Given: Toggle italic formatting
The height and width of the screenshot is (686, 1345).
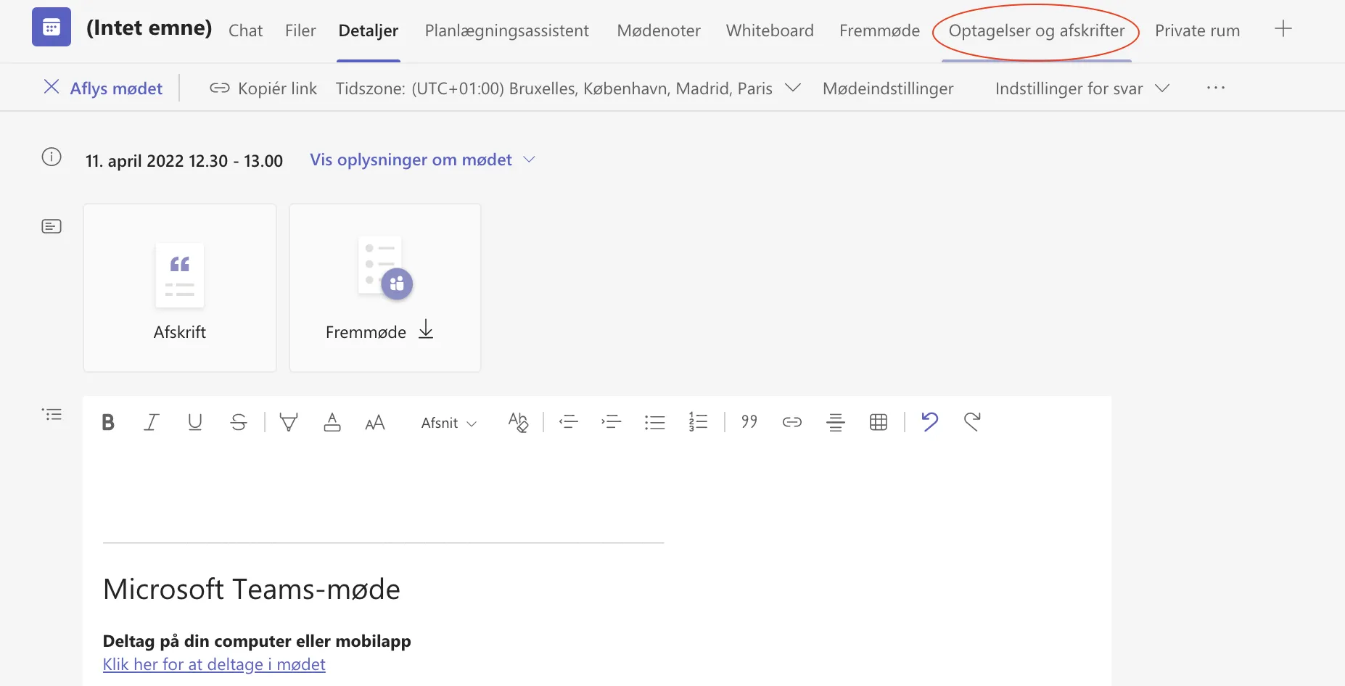Looking at the screenshot, I should pos(151,422).
